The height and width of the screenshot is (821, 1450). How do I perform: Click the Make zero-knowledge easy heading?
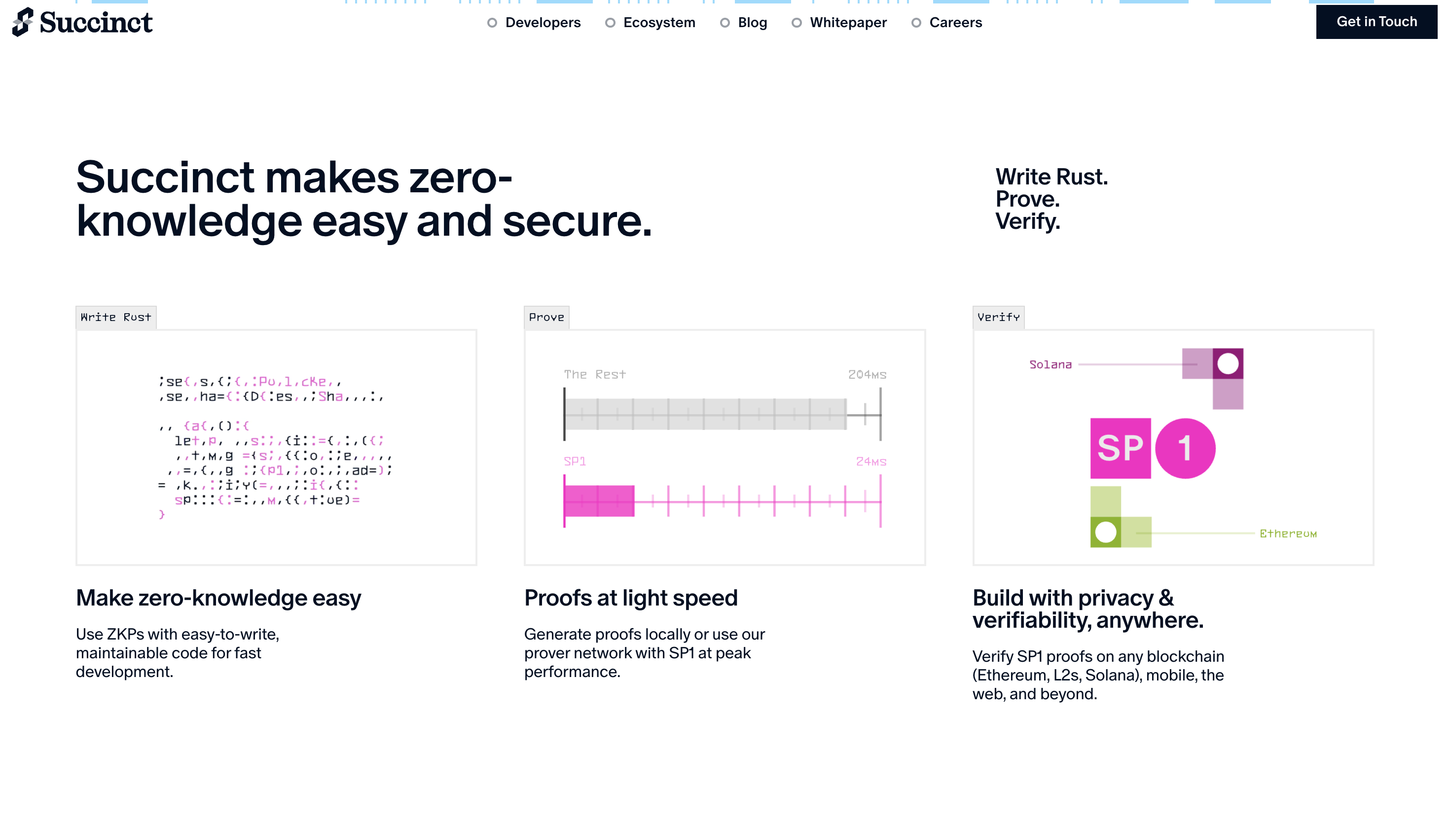pos(218,598)
